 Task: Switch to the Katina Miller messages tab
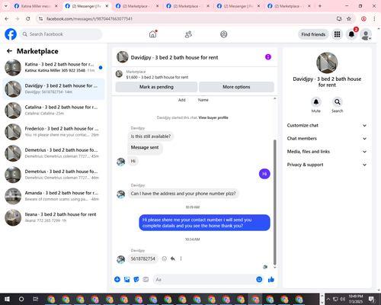point(36,6)
